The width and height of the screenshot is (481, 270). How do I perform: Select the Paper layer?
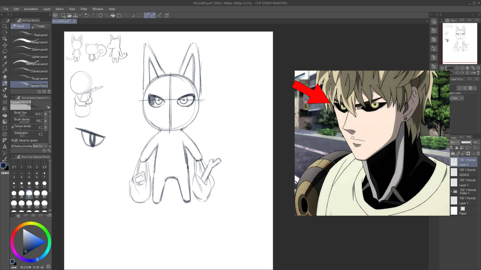point(464,211)
